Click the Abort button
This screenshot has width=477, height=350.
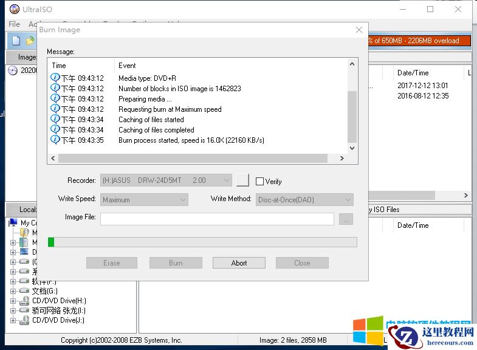239,263
